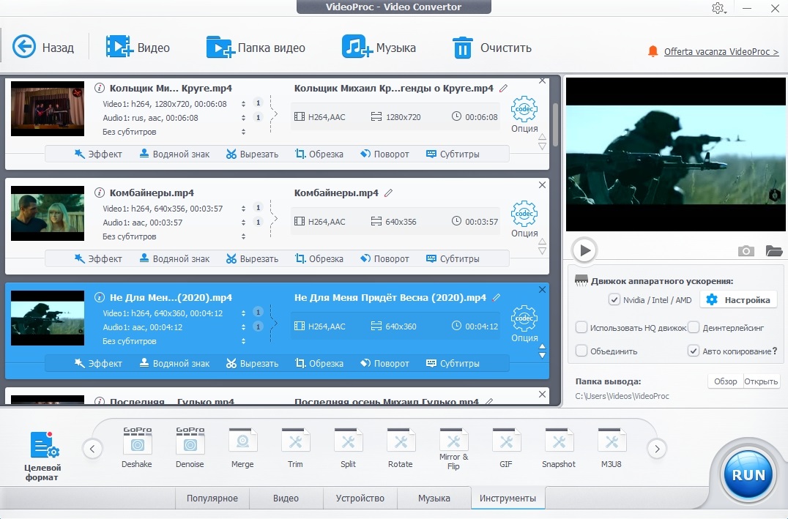Open the Trim tool

pos(295,448)
